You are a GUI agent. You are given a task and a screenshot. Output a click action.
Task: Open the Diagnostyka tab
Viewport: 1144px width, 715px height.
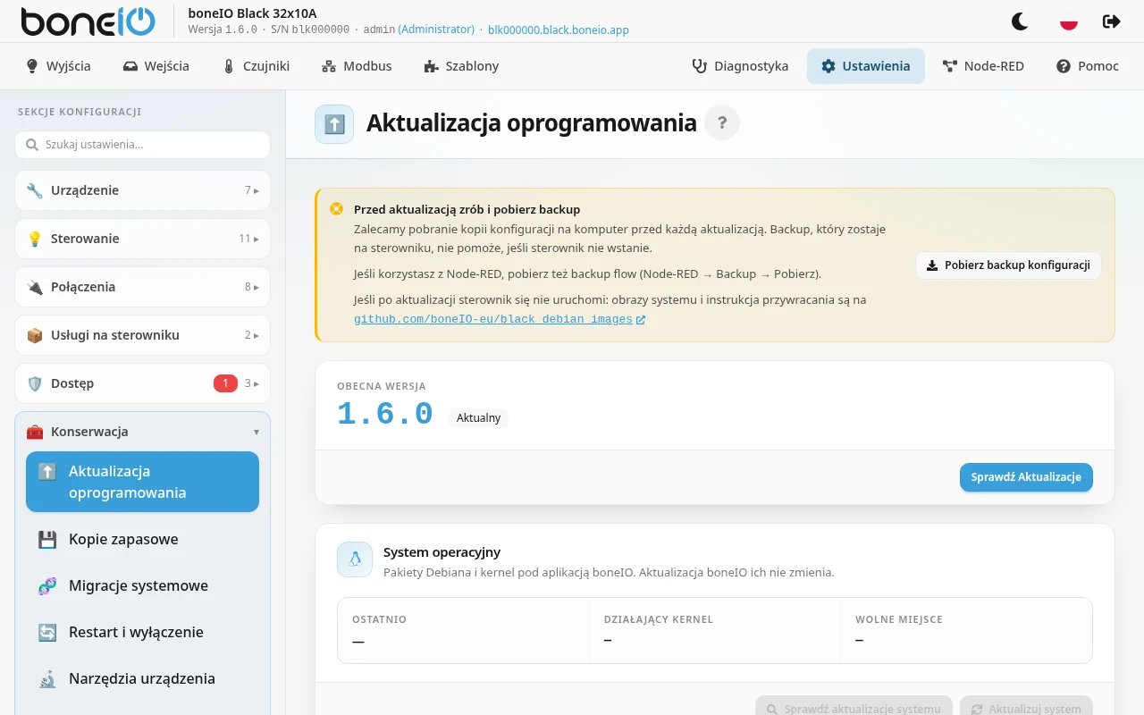pos(740,66)
